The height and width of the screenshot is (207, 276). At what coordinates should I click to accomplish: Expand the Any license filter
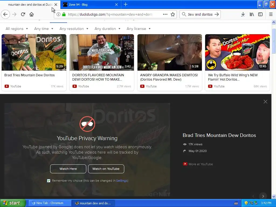click(139, 29)
